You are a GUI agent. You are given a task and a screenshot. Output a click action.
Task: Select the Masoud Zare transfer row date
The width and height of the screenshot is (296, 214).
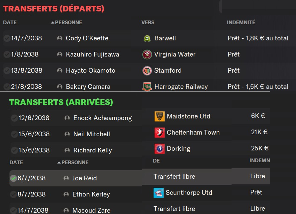(31, 211)
